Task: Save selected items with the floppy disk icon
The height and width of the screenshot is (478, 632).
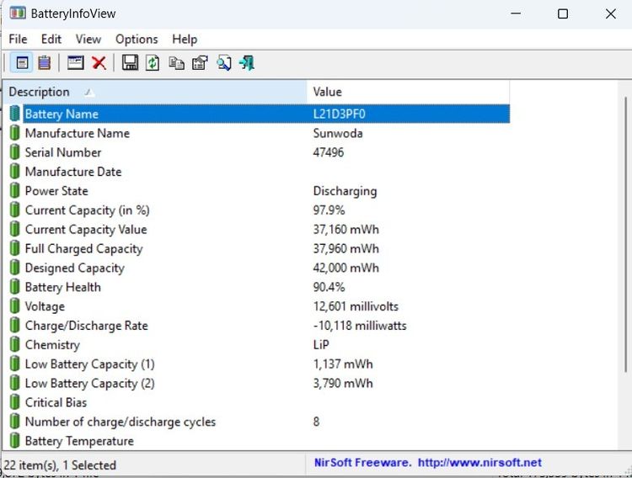Action: tap(130, 63)
